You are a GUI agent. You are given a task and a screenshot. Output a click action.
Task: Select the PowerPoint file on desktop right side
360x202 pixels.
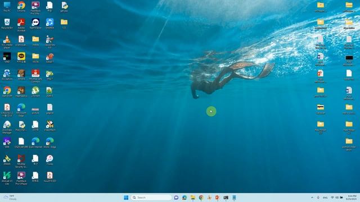(321, 76)
